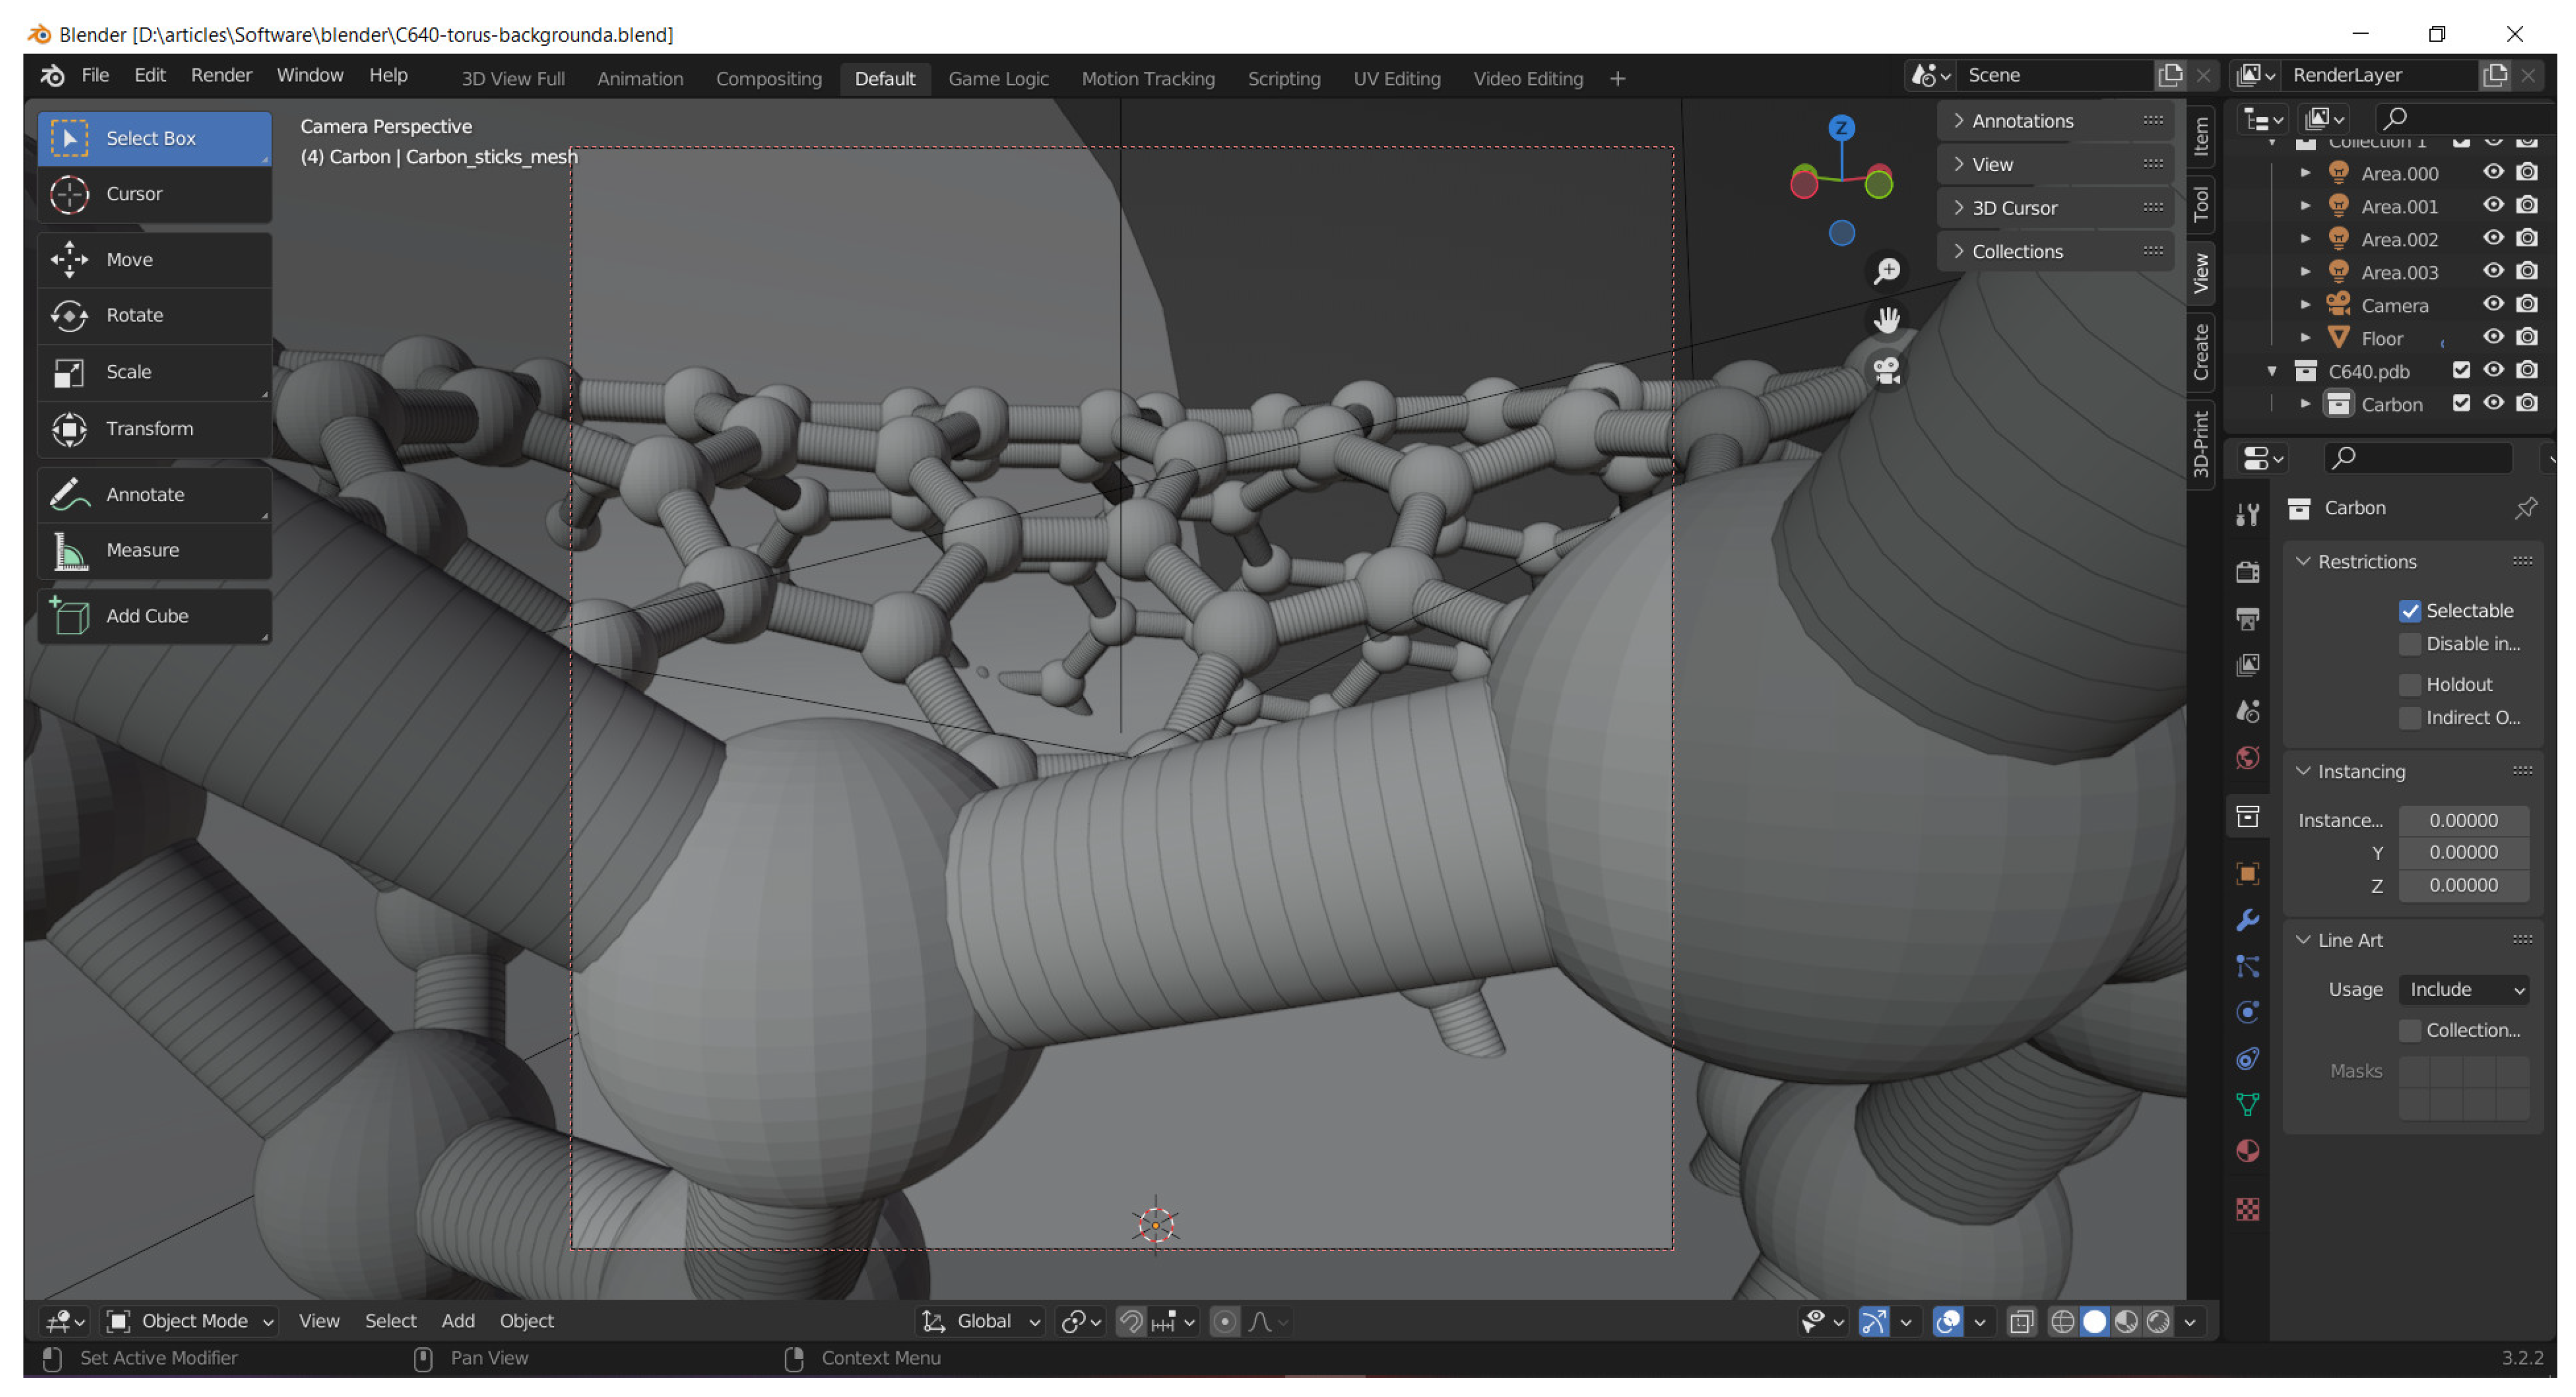Viewport: 2576px width, 1397px height.
Task: Open the Render menu
Action: [x=221, y=76]
